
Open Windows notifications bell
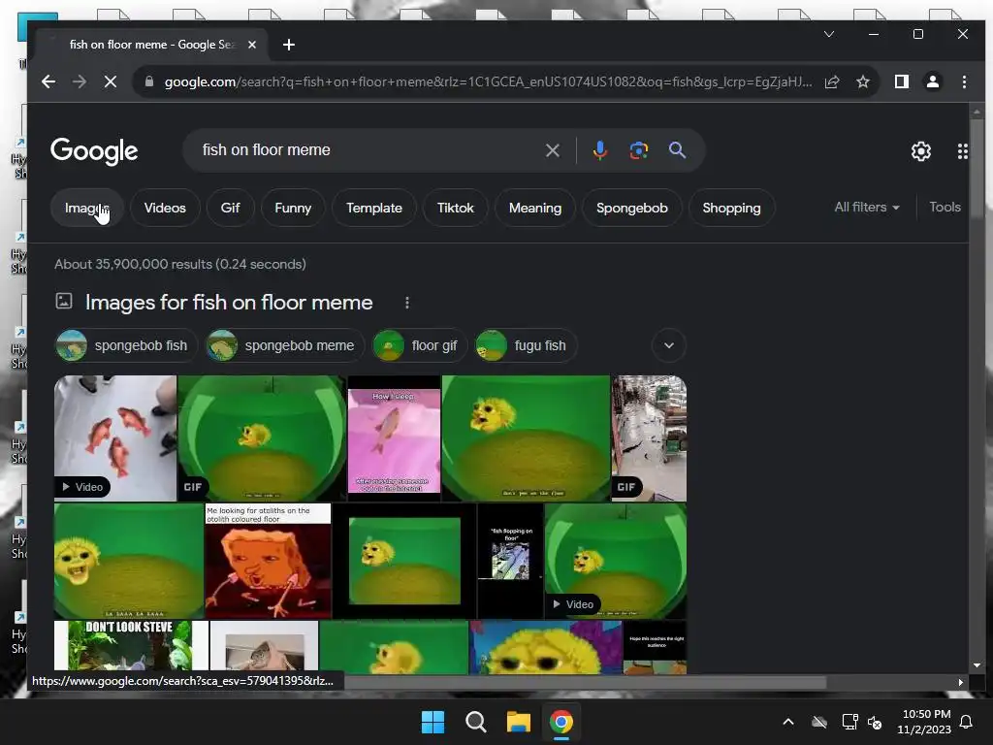pos(966,722)
